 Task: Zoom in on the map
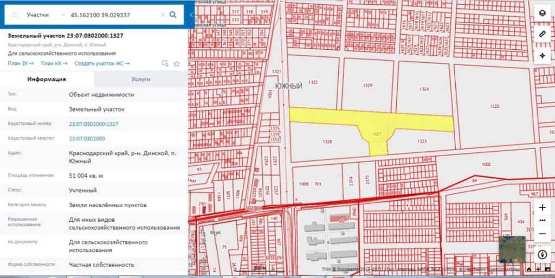point(542,208)
